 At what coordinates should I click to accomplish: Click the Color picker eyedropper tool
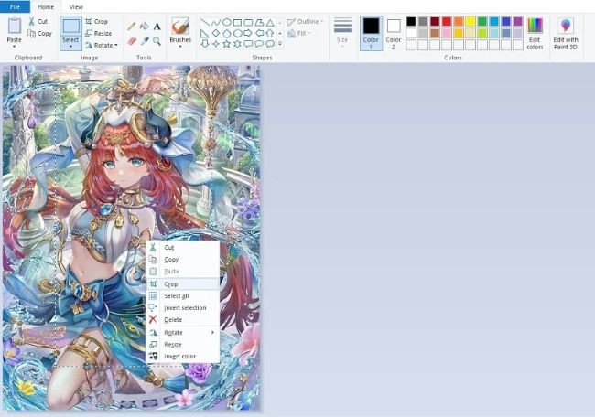pos(145,40)
